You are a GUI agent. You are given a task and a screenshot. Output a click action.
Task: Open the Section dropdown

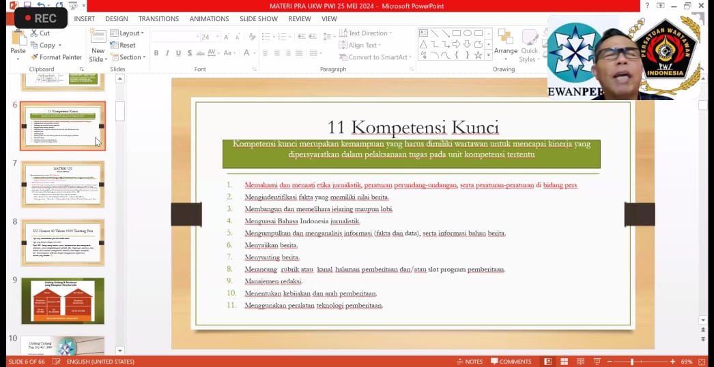point(128,57)
